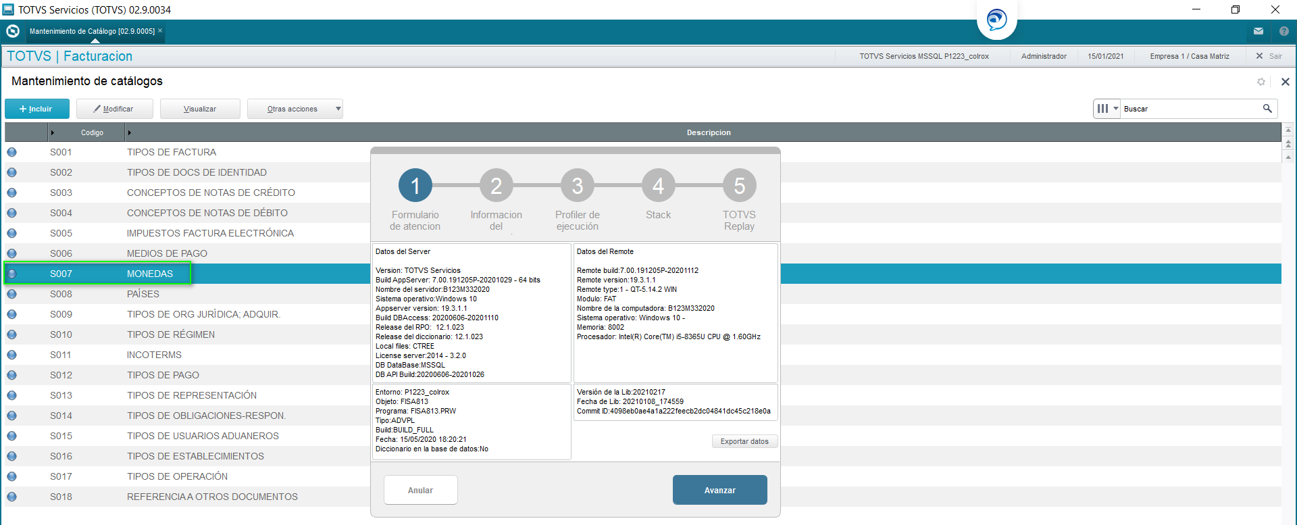Click the Exportar datos button
The height and width of the screenshot is (525, 1297).
tap(744, 441)
